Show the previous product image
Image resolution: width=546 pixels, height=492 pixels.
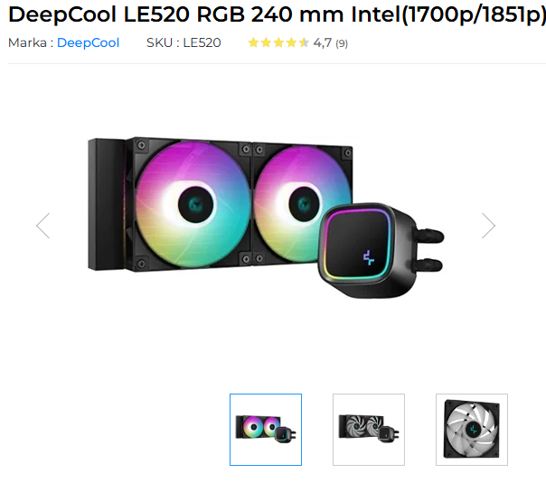pyautogui.click(x=42, y=226)
